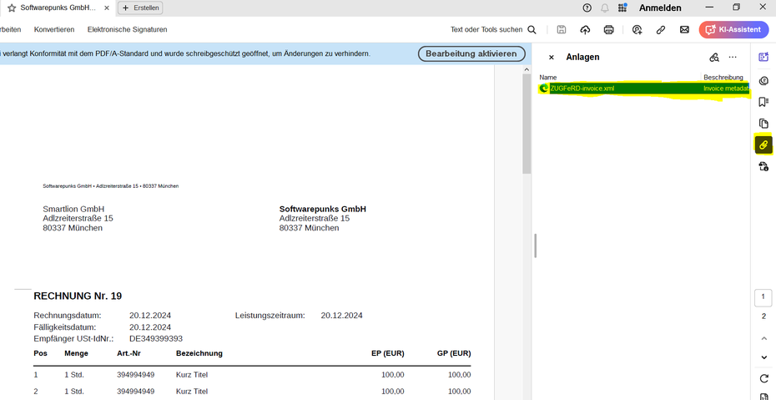
Task: Open the standards info sidebar icon
Action: [x=763, y=166]
